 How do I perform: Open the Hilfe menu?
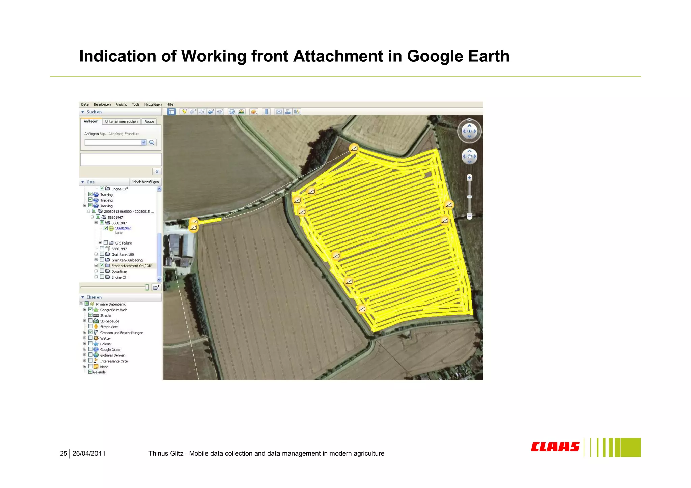(170, 104)
